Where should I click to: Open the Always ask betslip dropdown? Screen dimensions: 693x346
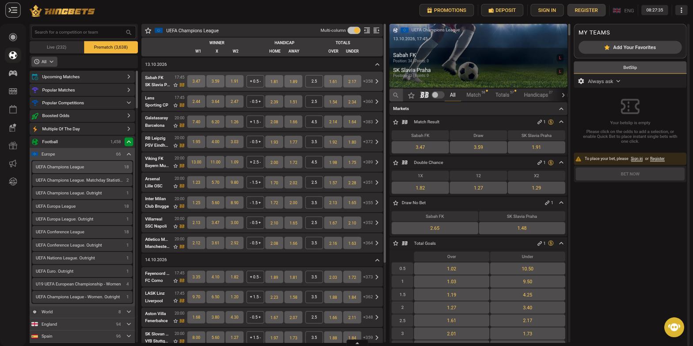(x=604, y=81)
